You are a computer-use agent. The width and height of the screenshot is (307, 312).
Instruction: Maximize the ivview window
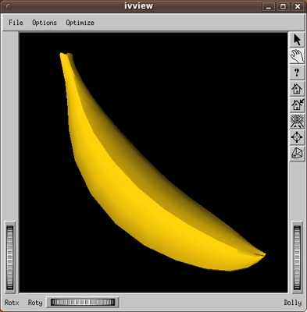pyautogui.click(x=283, y=6)
